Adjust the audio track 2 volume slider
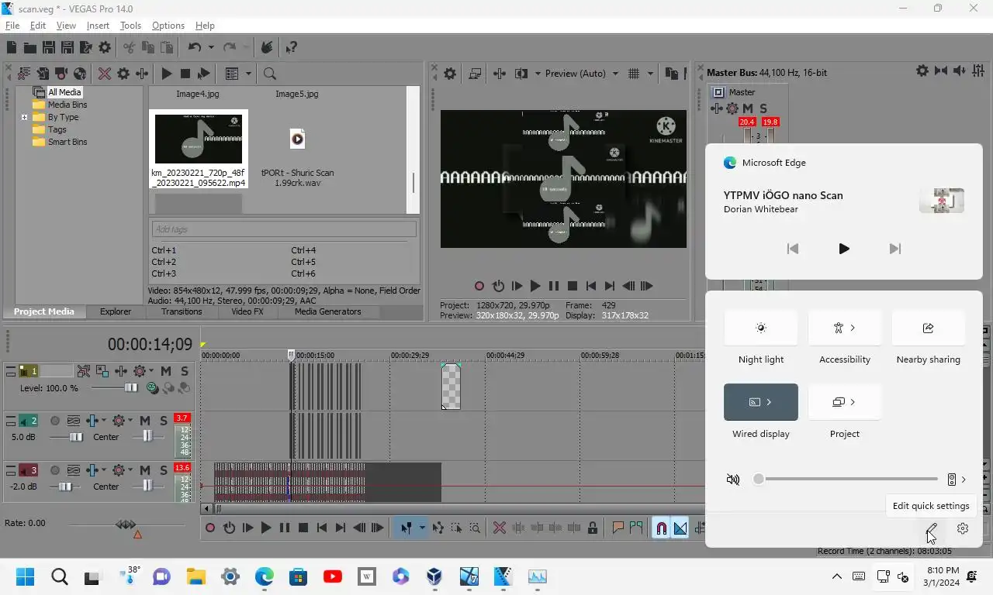 point(67,437)
